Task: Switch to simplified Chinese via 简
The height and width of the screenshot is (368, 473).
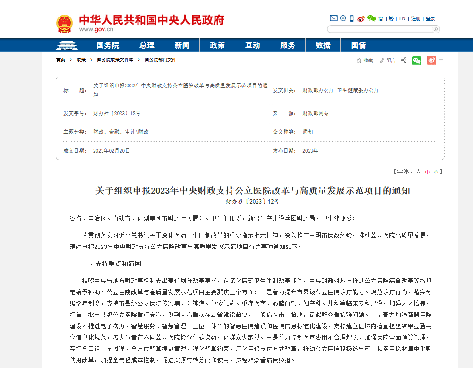Action: tap(381, 19)
